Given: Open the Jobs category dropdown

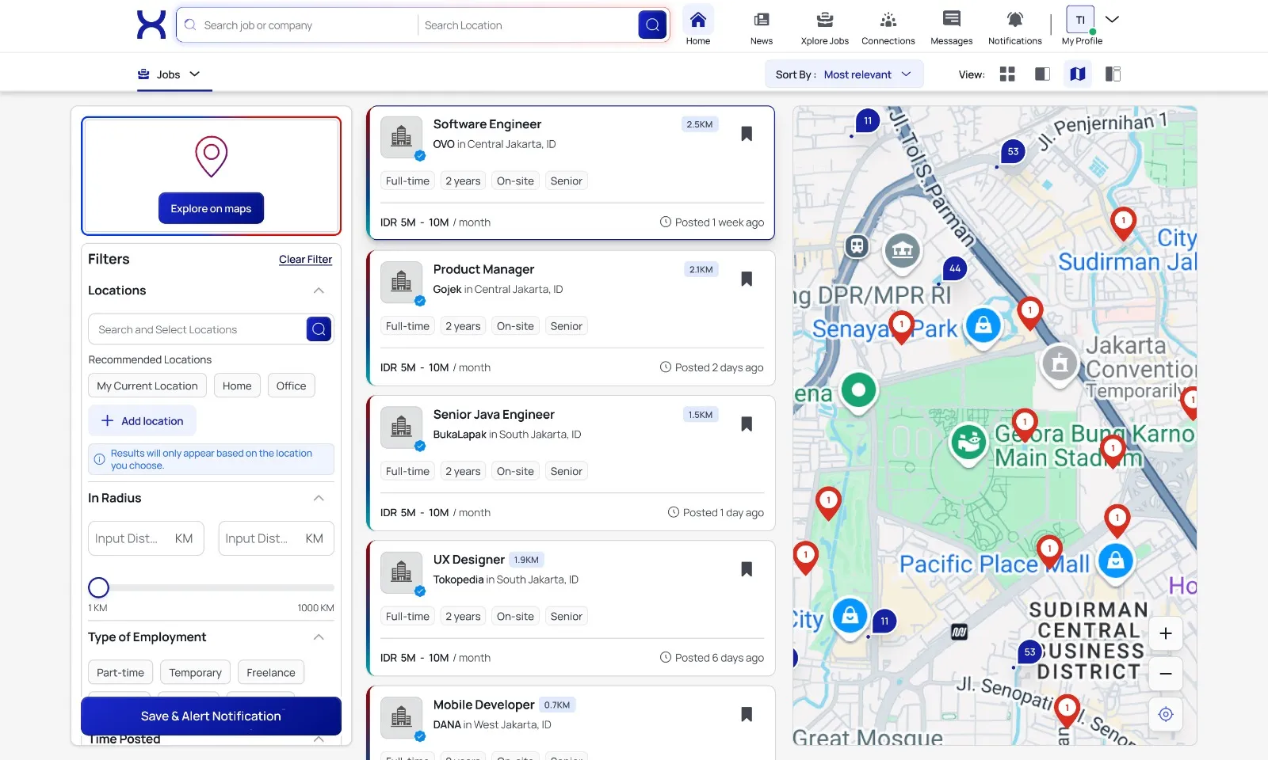Looking at the screenshot, I should (x=169, y=74).
